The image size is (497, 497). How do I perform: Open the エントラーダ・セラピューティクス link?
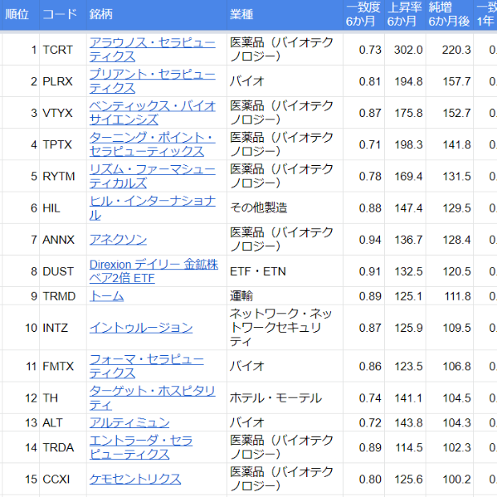click(141, 447)
